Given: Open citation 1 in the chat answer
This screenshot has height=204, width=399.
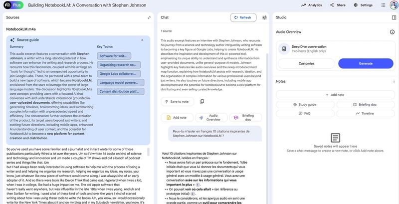Looking at the screenshot, I should click(x=198, y=185).
